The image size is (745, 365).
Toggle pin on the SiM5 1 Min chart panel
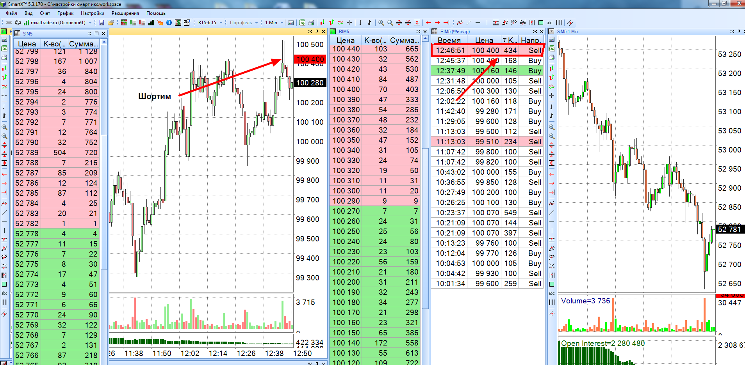(x=739, y=32)
